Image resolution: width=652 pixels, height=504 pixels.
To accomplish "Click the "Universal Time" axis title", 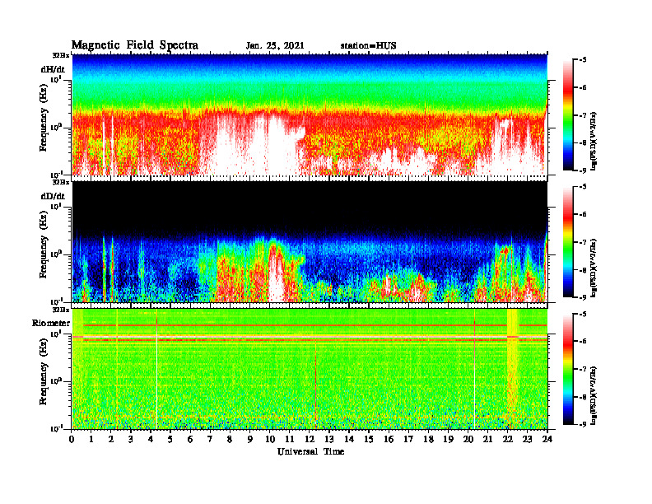I will [310, 451].
